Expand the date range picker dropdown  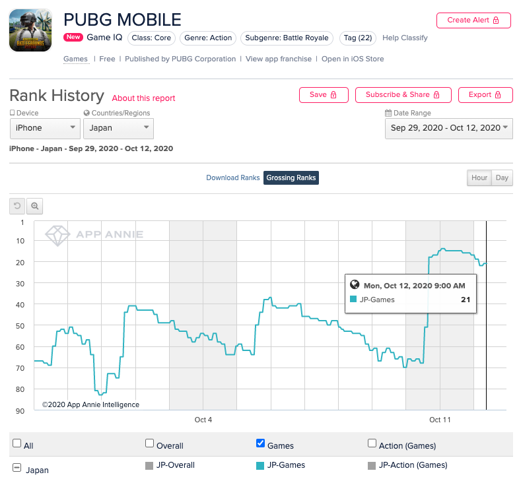click(x=449, y=128)
